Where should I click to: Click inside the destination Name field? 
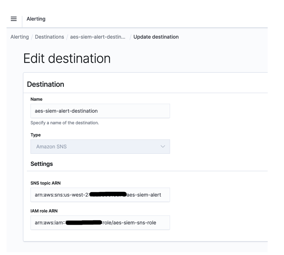coord(100,111)
